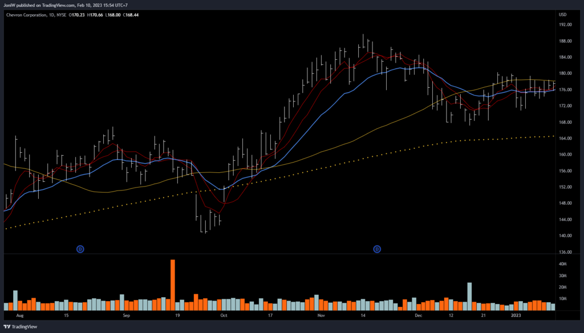The width and height of the screenshot is (584, 333).
Task: Select the Oct label on the time axis
Action: (224, 315)
